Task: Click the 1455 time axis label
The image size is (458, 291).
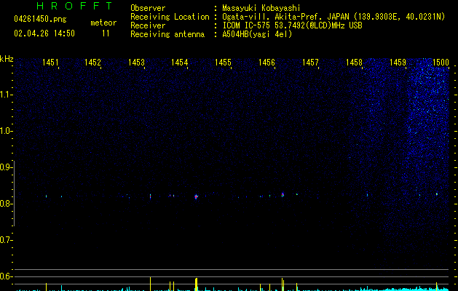Action: point(223,63)
